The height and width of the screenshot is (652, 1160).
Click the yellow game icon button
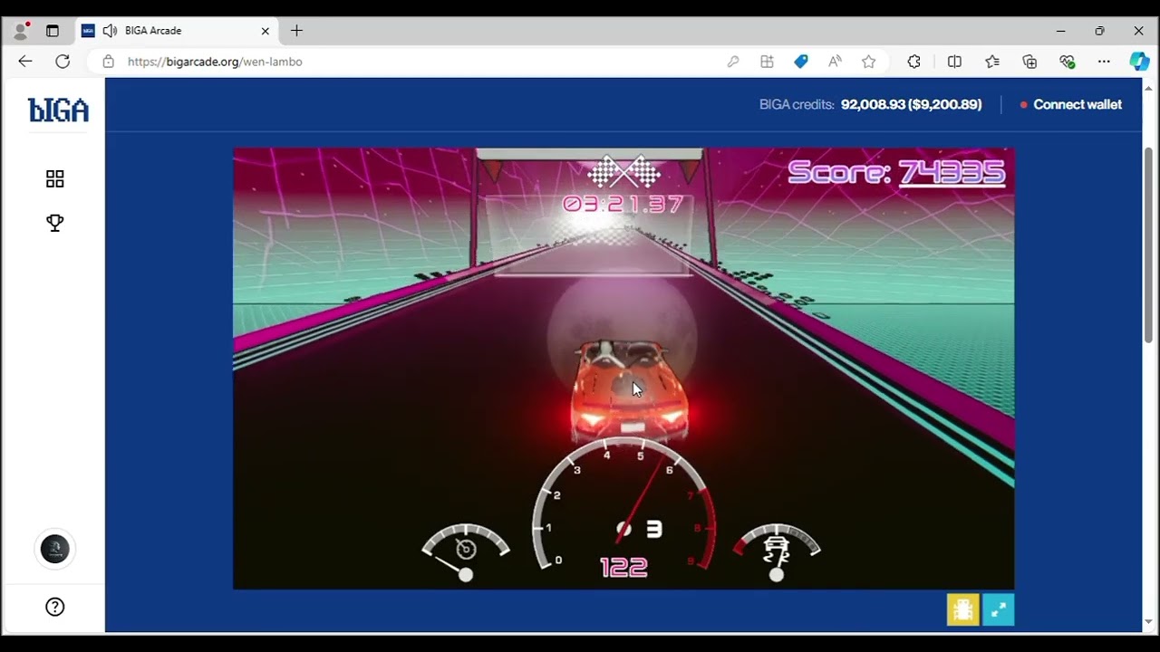(x=962, y=610)
